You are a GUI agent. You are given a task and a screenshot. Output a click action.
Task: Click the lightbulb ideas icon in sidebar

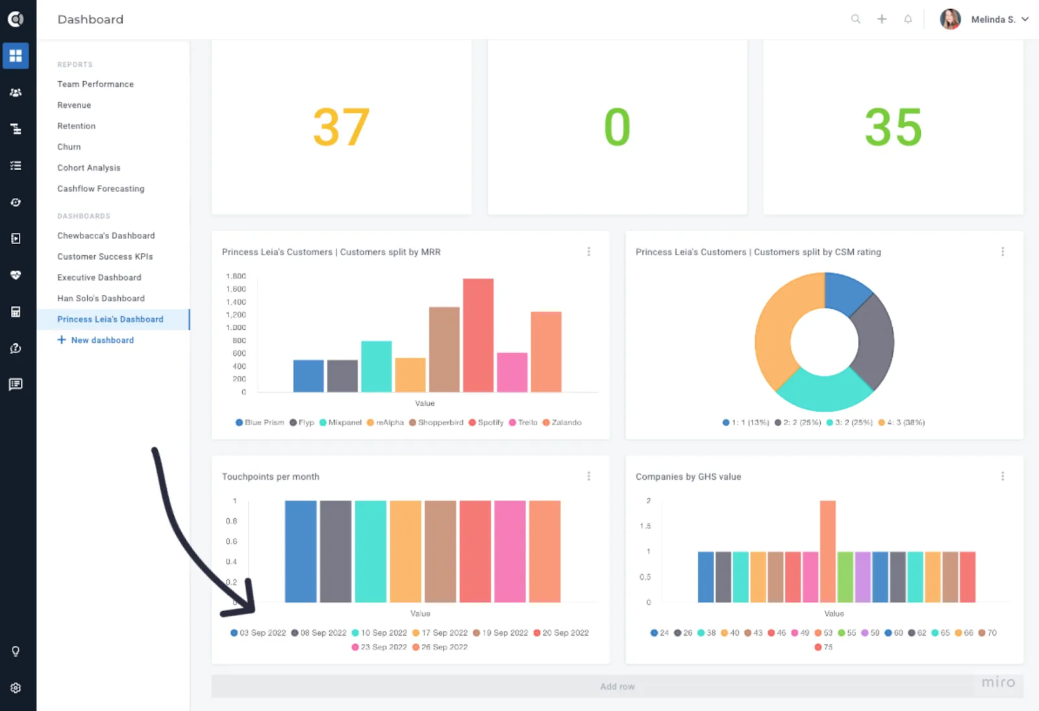click(x=16, y=651)
